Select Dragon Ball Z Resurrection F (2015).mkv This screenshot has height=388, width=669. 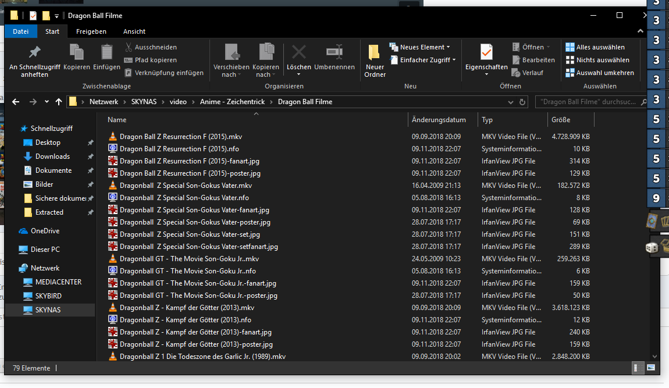181,137
